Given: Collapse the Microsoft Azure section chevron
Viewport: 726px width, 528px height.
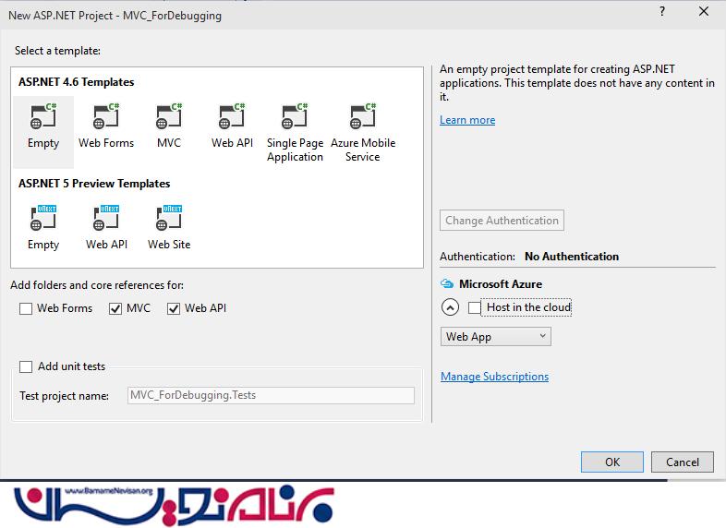Looking at the screenshot, I should [x=450, y=307].
